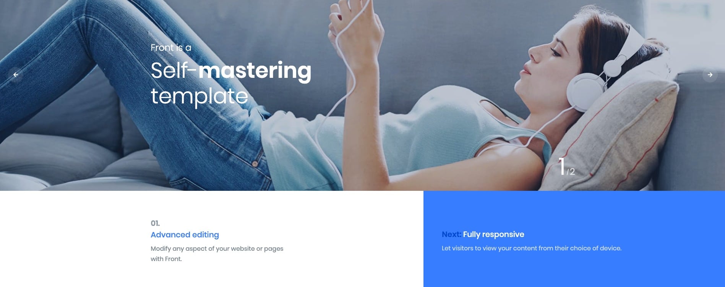This screenshot has width=725, height=287.
Task: Click the white current-slide info panel
Action: click(212, 239)
